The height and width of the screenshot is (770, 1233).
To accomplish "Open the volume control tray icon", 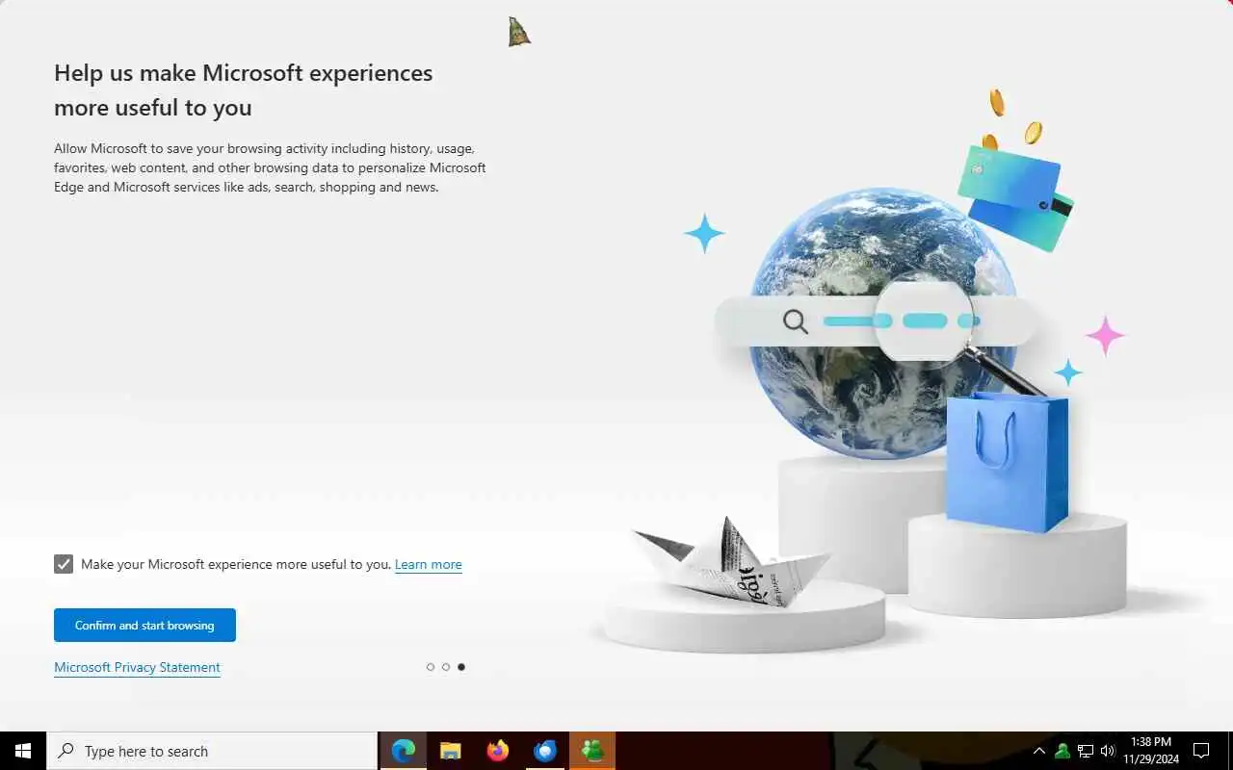I will coord(1108,751).
